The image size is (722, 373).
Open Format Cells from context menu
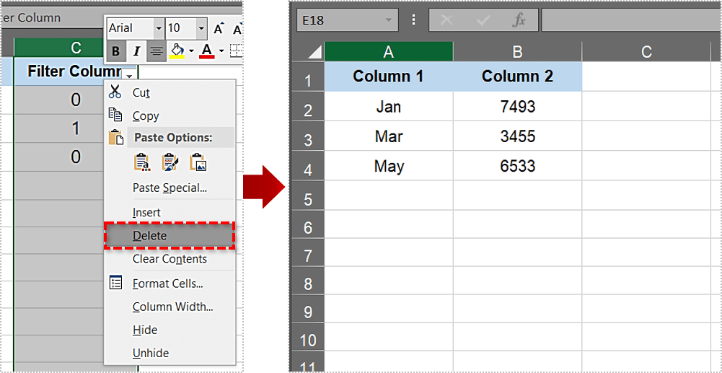tap(167, 284)
